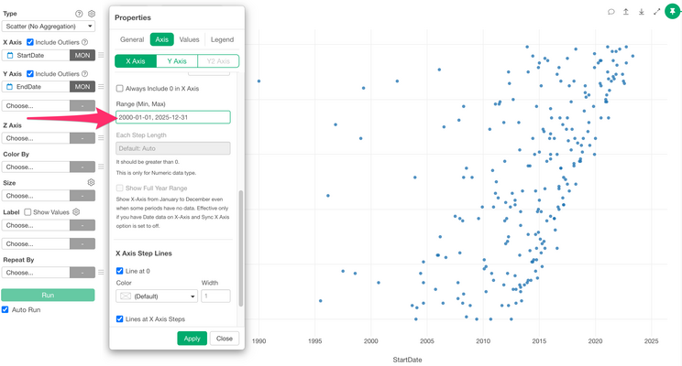This screenshot has height=366, width=682.
Task: Open the comment bubble icon
Action: click(611, 12)
